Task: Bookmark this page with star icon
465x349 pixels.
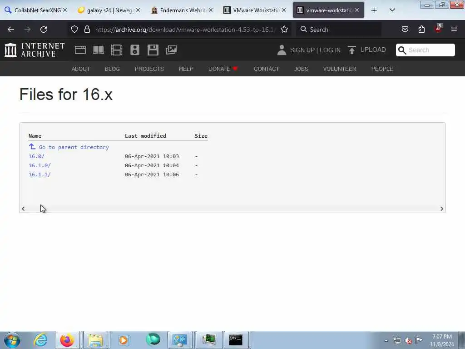Action: [x=284, y=30]
